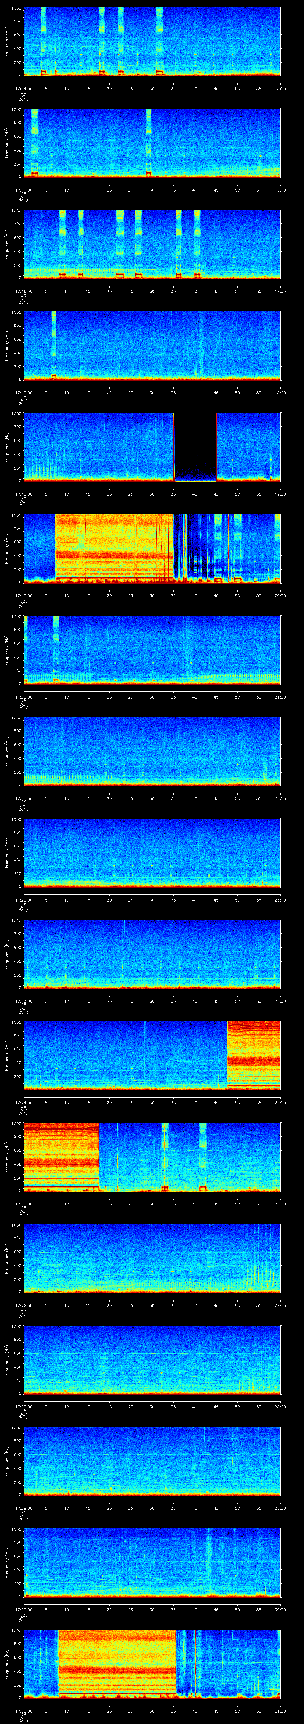The width and height of the screenshot is (304, 1724).
Task: Select the spectrogram plot starting at 17:17:00
Action: click(152, 345)
